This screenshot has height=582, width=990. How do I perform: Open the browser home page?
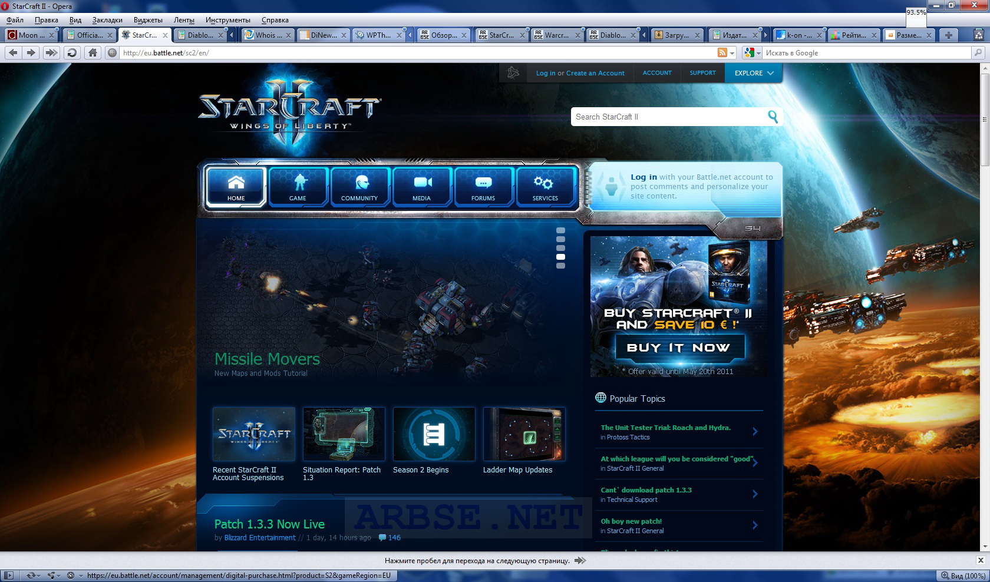[x=93, y=52]
